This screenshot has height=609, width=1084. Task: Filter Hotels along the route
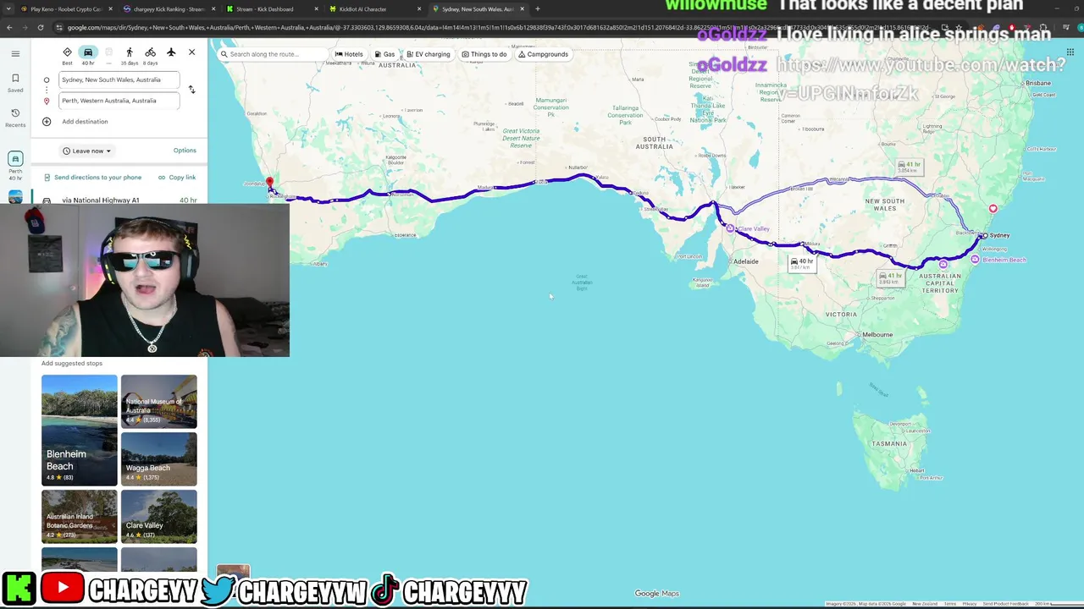tap(349, 54)
